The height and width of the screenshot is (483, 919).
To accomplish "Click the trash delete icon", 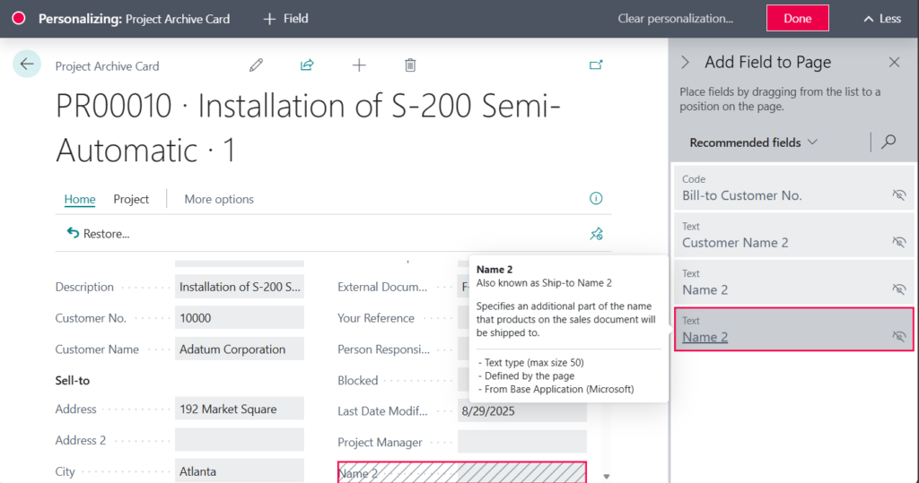I will pos(410,65).
